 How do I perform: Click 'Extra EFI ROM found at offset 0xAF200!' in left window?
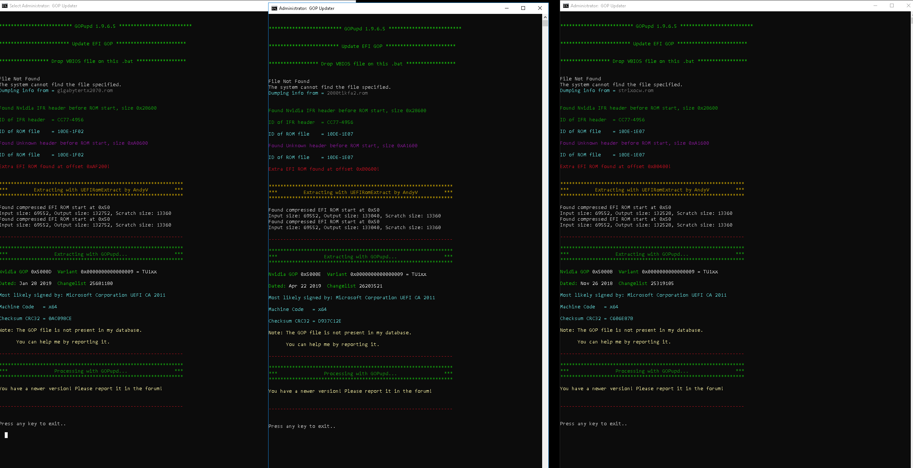[x=54, y=167]
